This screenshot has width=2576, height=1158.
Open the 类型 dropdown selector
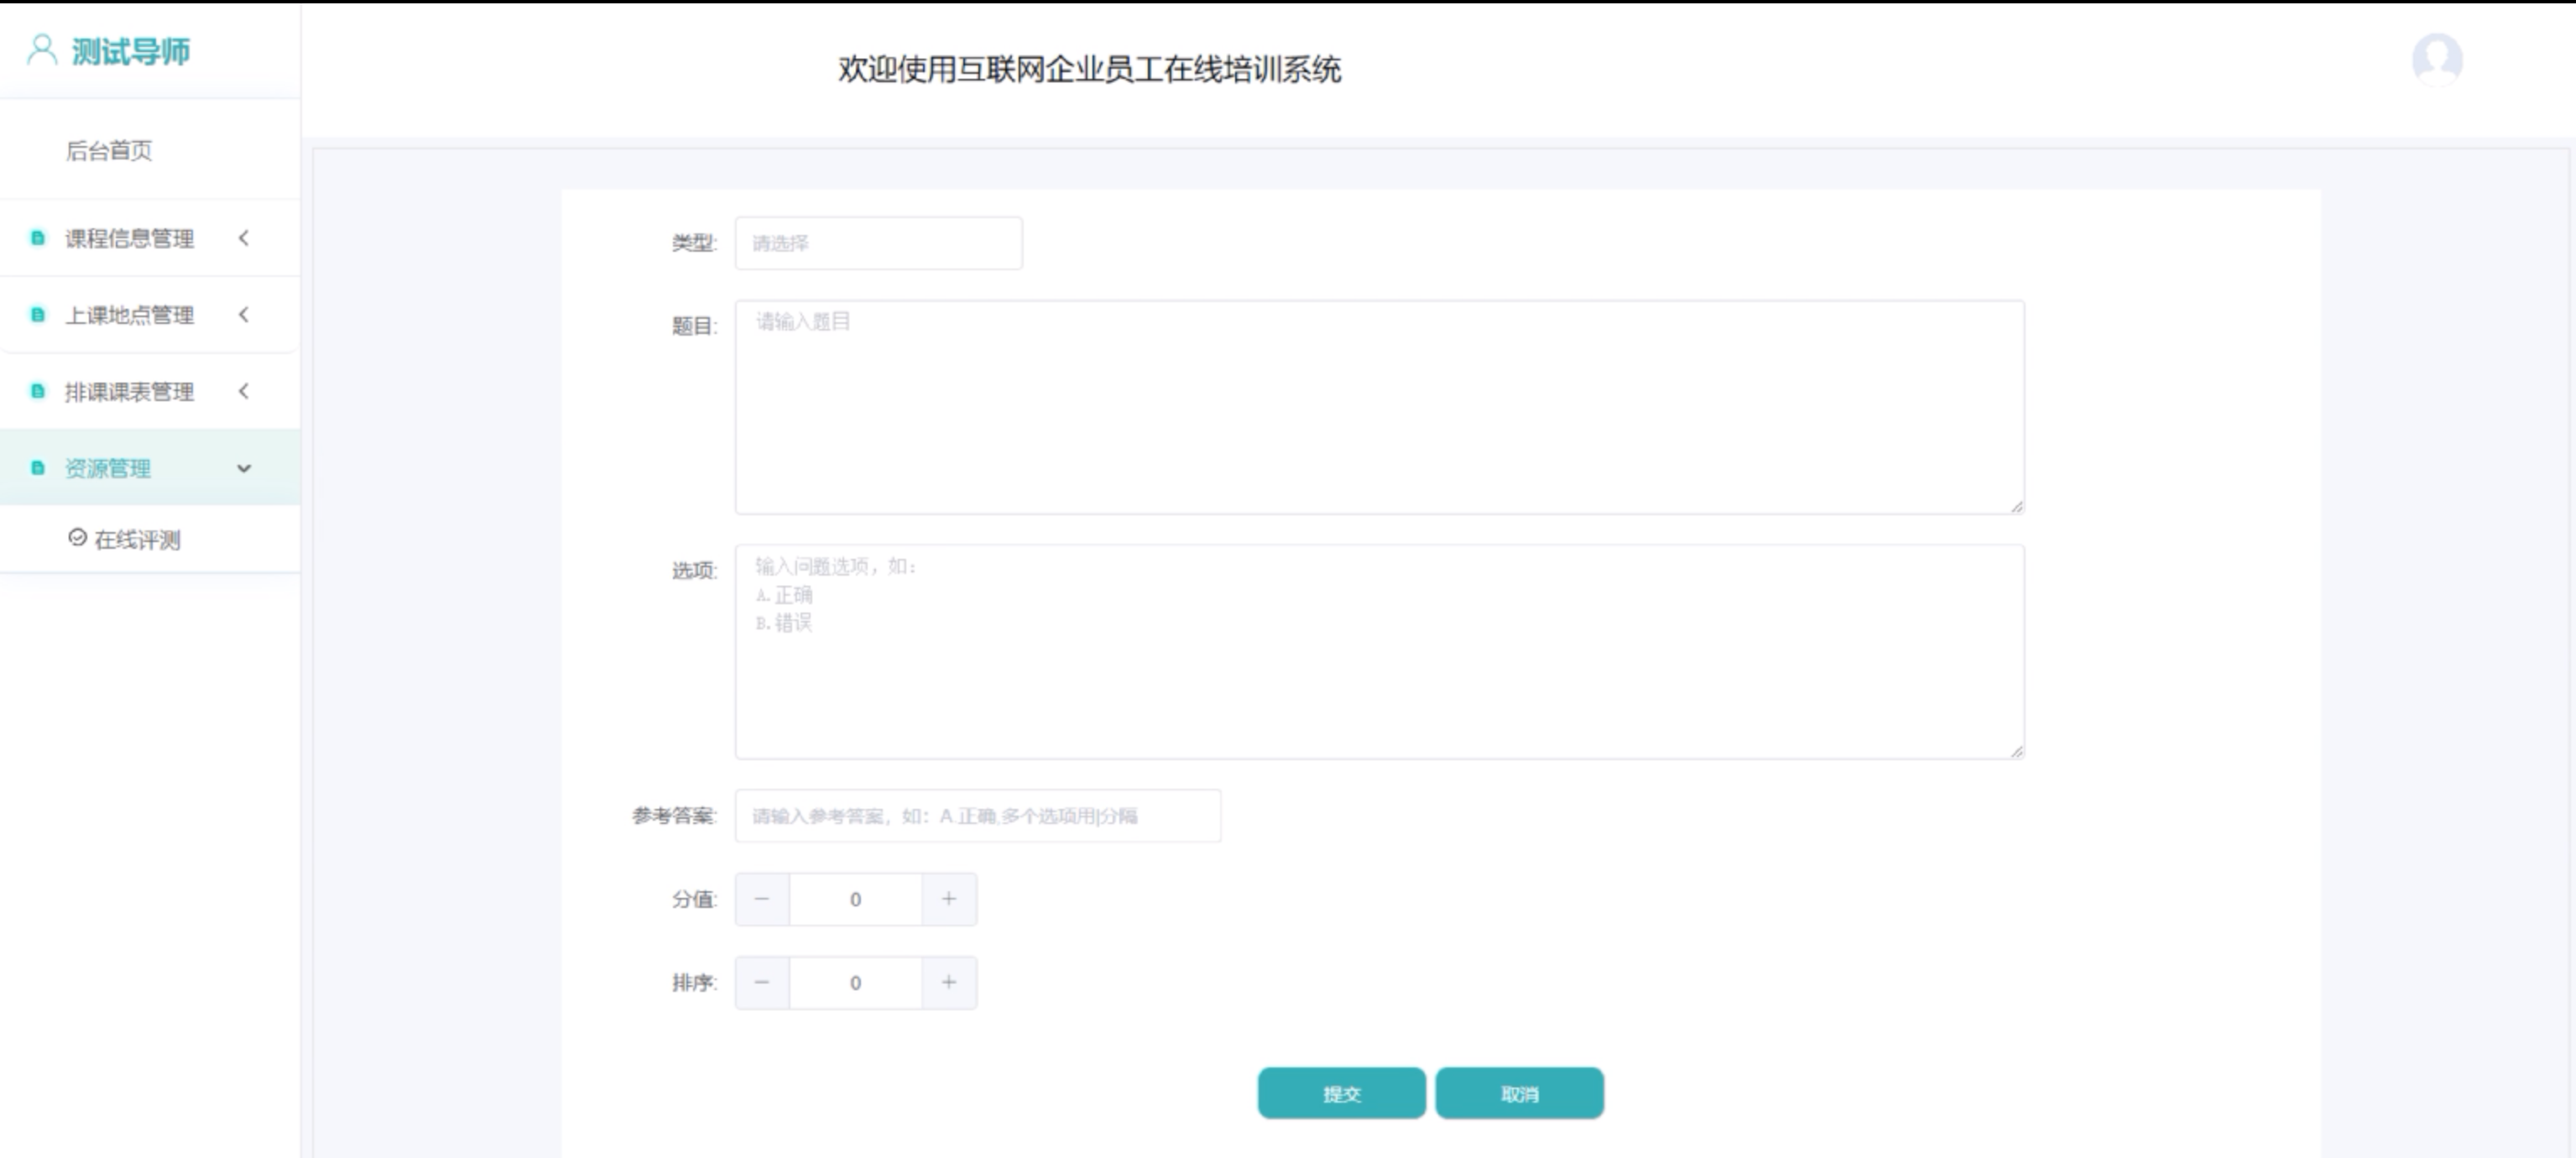[x=878, y=243]
